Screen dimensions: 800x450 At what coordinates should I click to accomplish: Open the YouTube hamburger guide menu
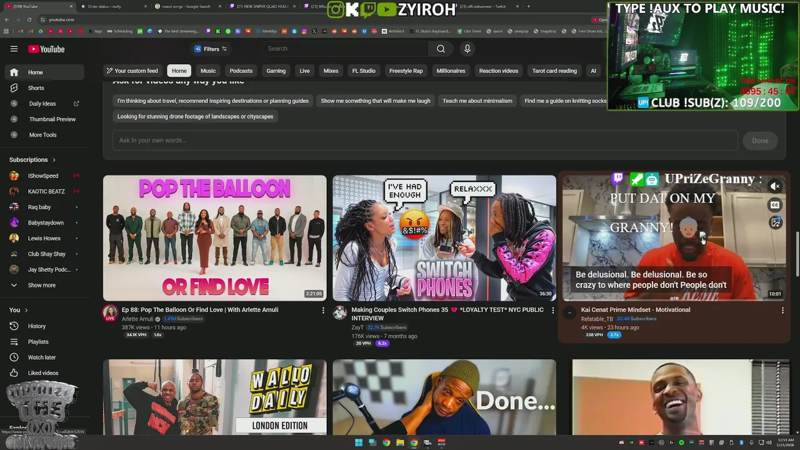(x=14, y=49)
